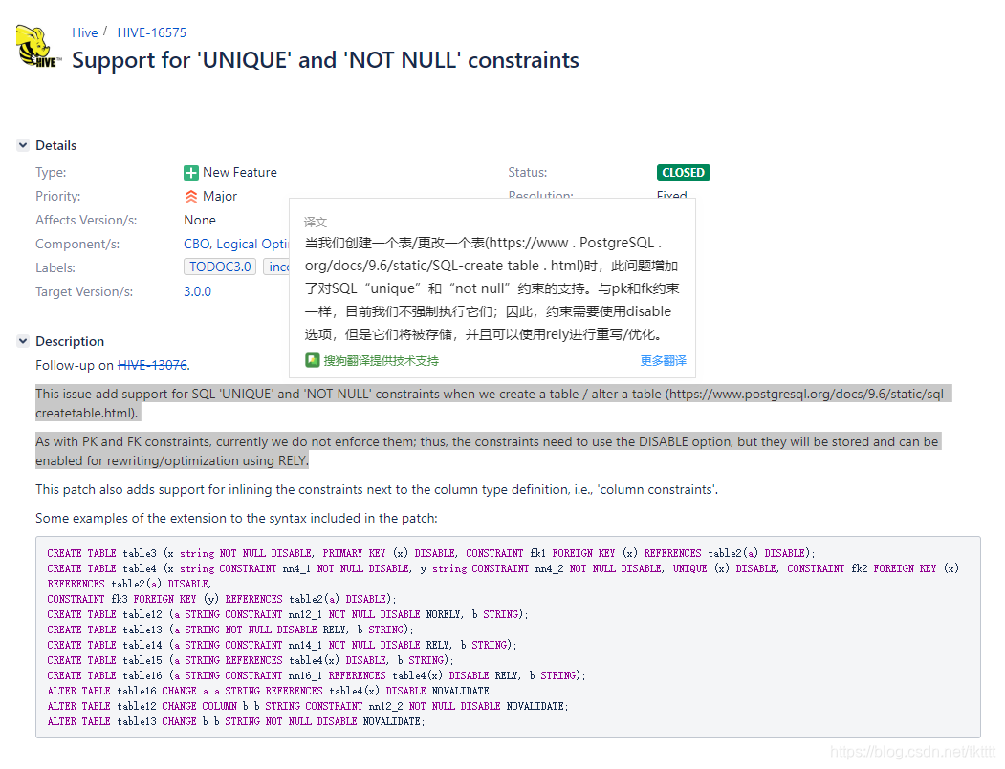
Task: Click the 'ALTER TABLE table16 CHANGE' code line
Action: (x=271, y=692)
